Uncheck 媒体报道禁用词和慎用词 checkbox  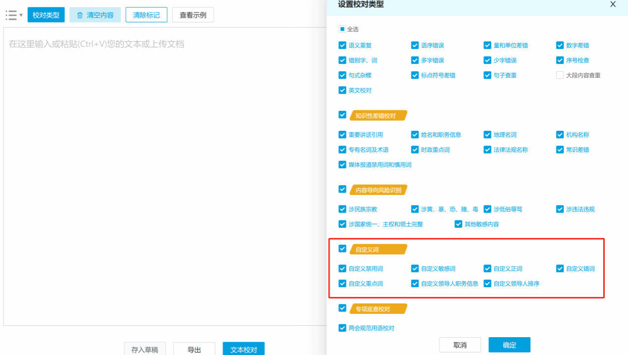342,164
